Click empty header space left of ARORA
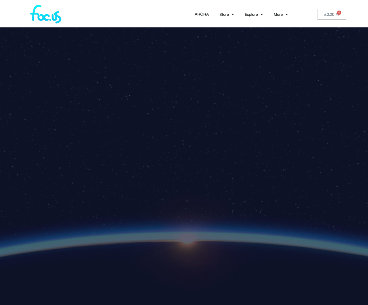This screenshot has height=305, width=368. click(x=127, y=14)
